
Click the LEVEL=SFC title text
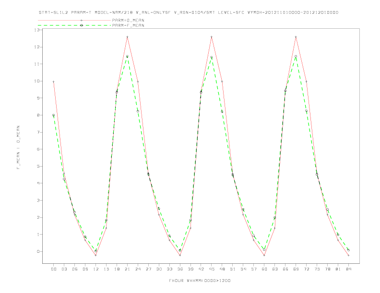(x=231, y=12)
